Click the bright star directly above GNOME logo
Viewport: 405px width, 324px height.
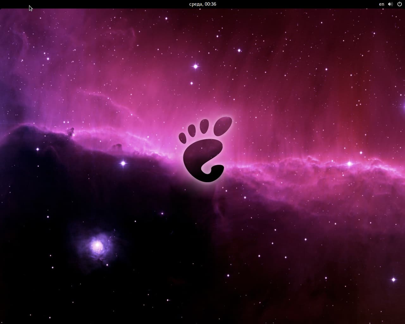pos(196,66)
